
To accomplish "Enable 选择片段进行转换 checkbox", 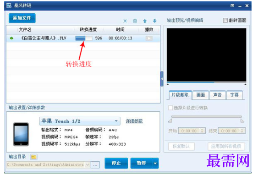I will (x=170, y=108).
